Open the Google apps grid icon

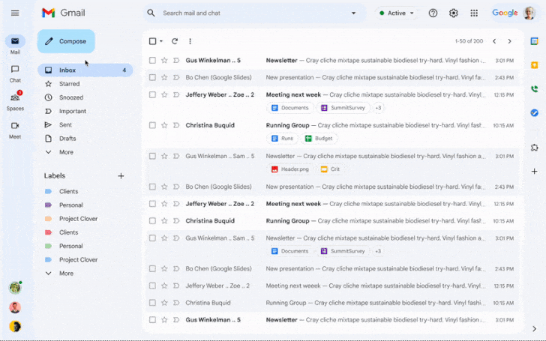(474, 13)
